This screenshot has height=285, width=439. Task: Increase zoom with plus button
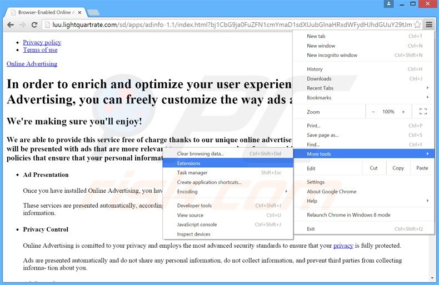coord(403,112)
